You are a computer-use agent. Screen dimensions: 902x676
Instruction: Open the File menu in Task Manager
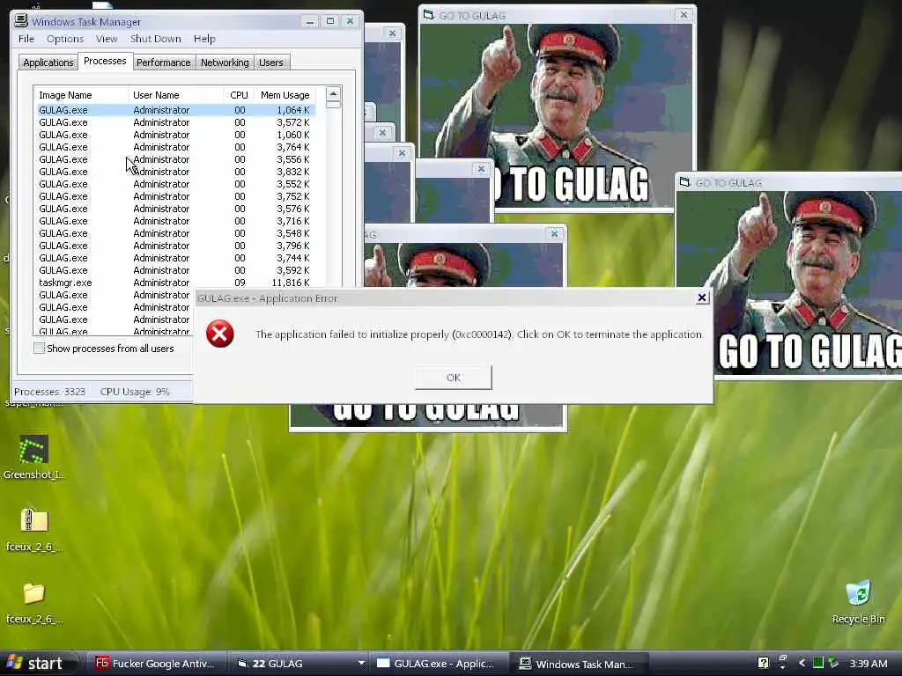pos(26,39)
